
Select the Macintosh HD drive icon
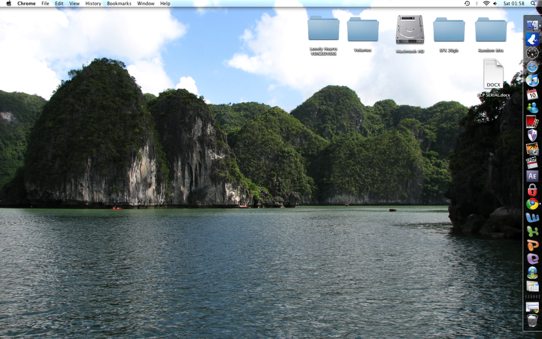click(x=410, y=31)
